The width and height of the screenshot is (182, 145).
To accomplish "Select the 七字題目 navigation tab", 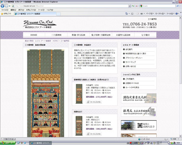I will 146,35.
